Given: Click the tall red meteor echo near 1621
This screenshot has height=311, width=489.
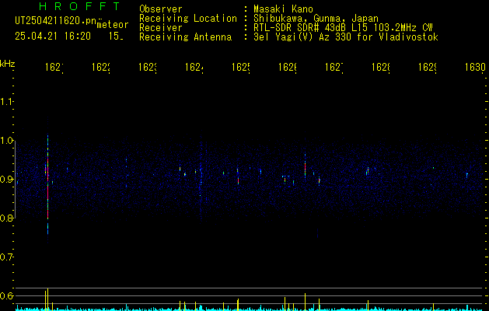Looking at the screenshot, I should coord(47,184).
